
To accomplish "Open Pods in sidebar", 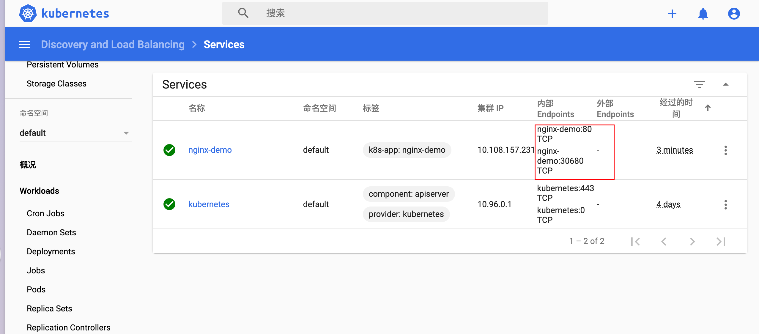I will 36,289.
